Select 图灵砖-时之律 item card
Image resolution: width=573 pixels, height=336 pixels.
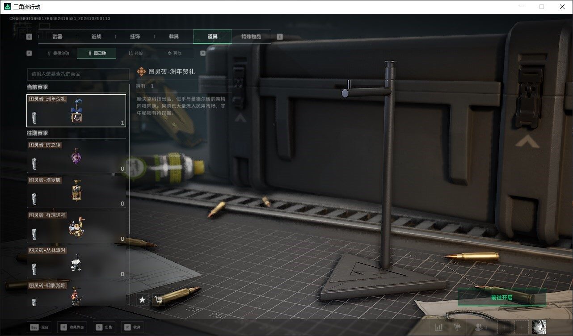tap(76, 157)
